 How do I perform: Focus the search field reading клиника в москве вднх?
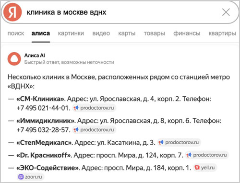click(120, 12)
